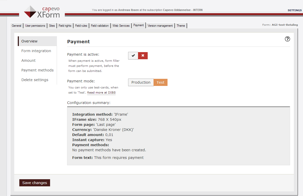Click the help question mark icon
The image size is (303, 196).
pyautogui.click(x=287, y=39)
